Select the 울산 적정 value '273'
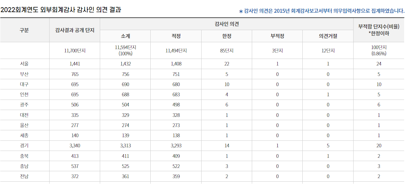Image resolution: width=413 pixels, height=184 pixels. [176, 125]
